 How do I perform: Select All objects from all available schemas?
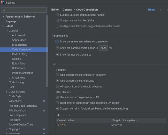[x=57, y=87]
